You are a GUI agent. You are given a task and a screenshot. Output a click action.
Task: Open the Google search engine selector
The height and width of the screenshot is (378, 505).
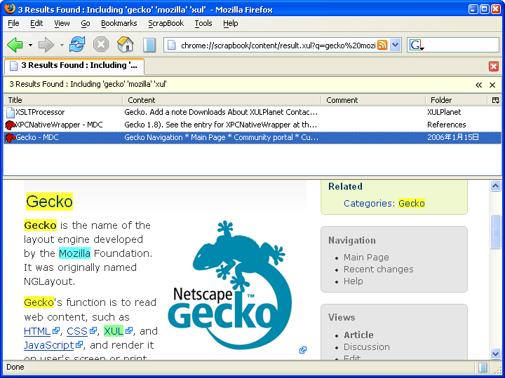pos(417,45)
